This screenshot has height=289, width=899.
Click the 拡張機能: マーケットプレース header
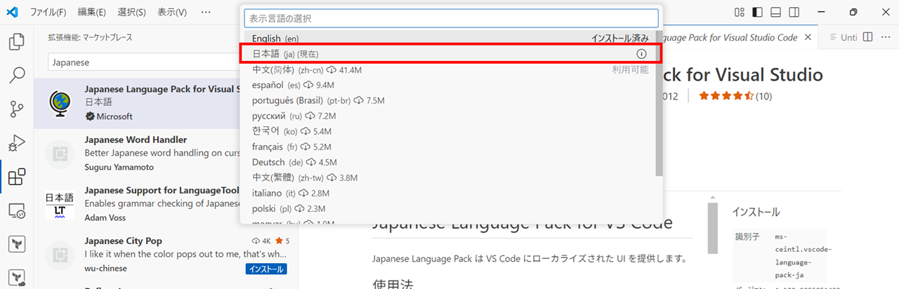pos(90,37)
